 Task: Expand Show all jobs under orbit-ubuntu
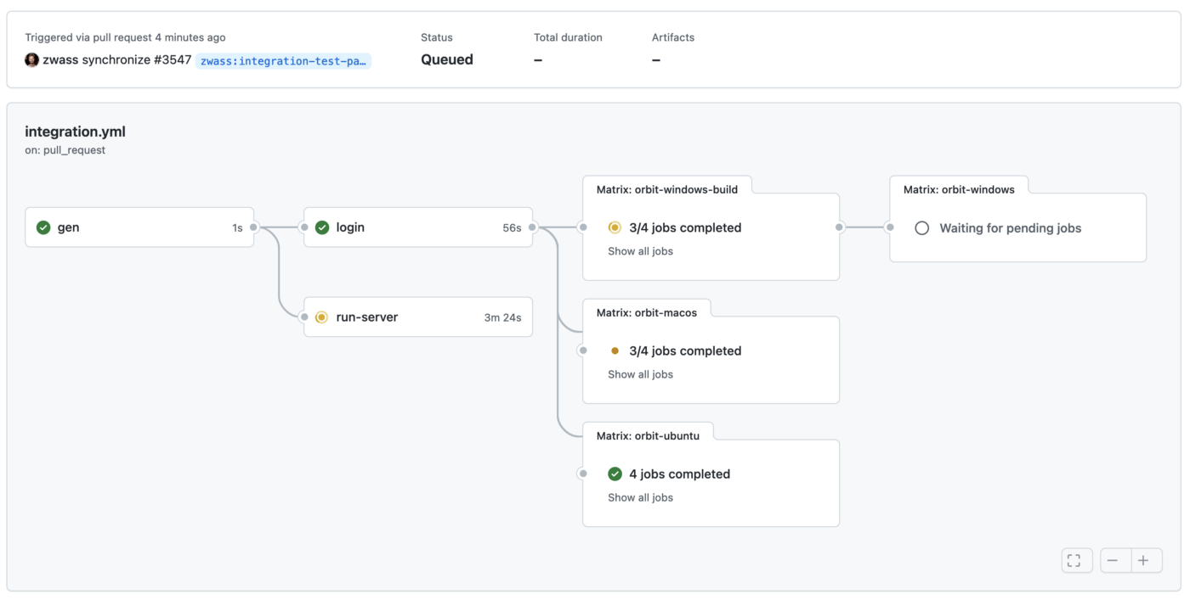(640, 497)
